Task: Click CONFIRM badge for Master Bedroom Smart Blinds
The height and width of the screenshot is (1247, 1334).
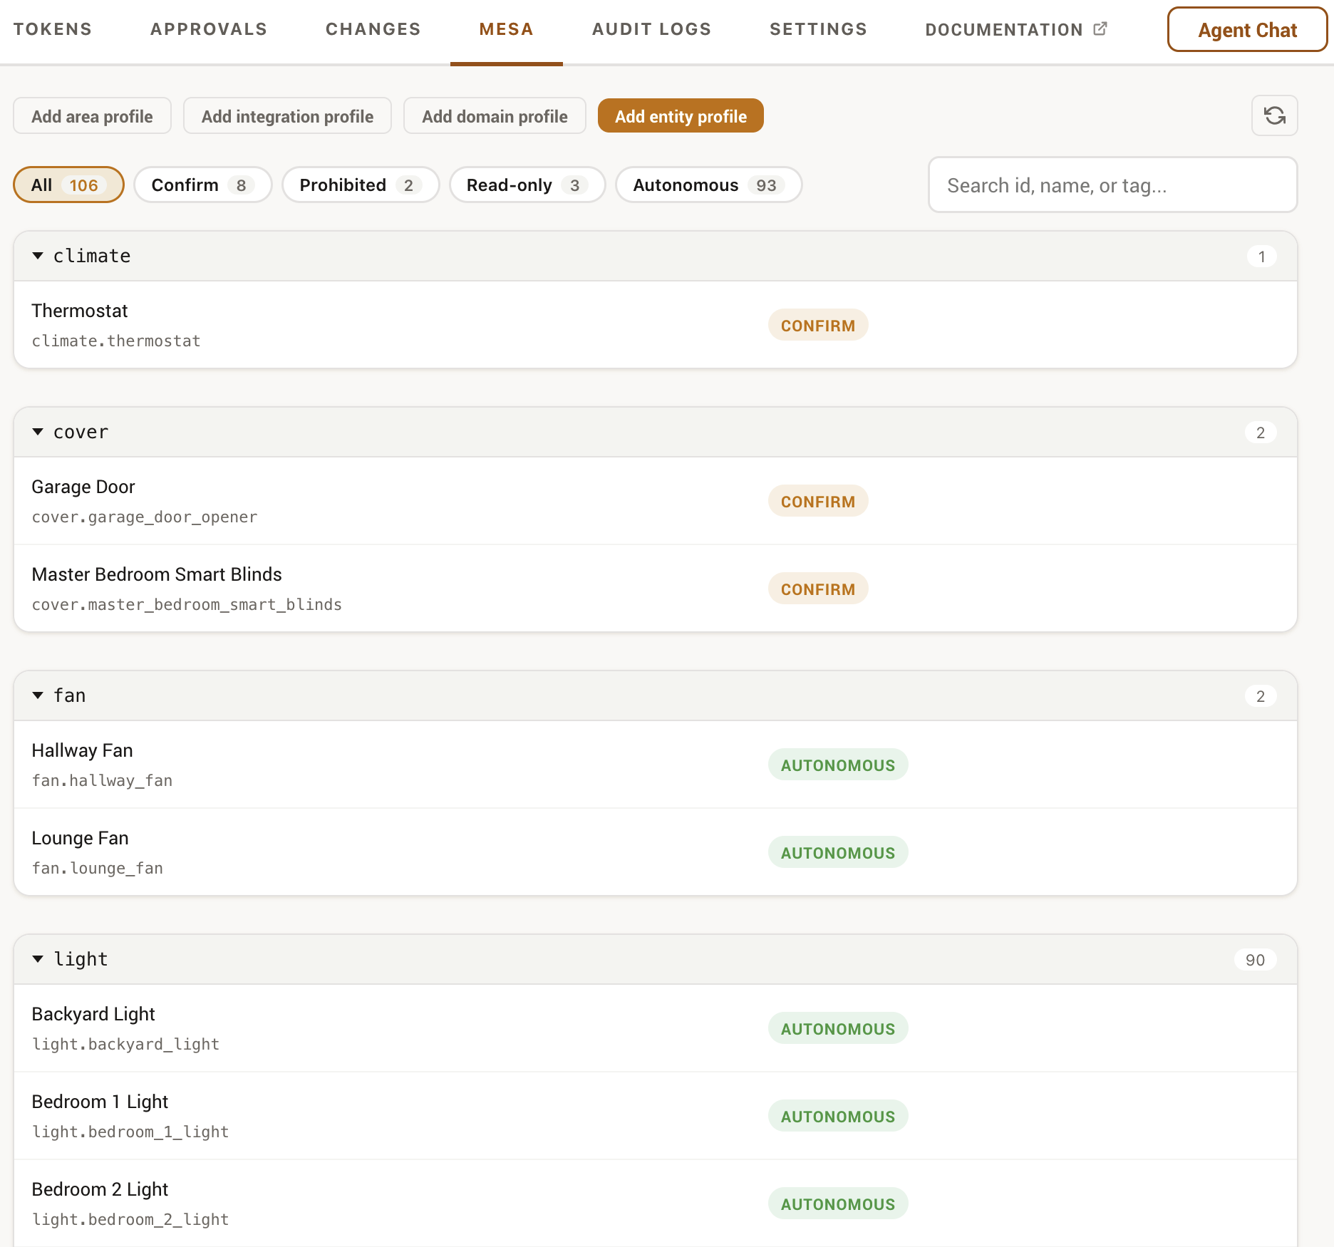Action: [x=817, y=589]
